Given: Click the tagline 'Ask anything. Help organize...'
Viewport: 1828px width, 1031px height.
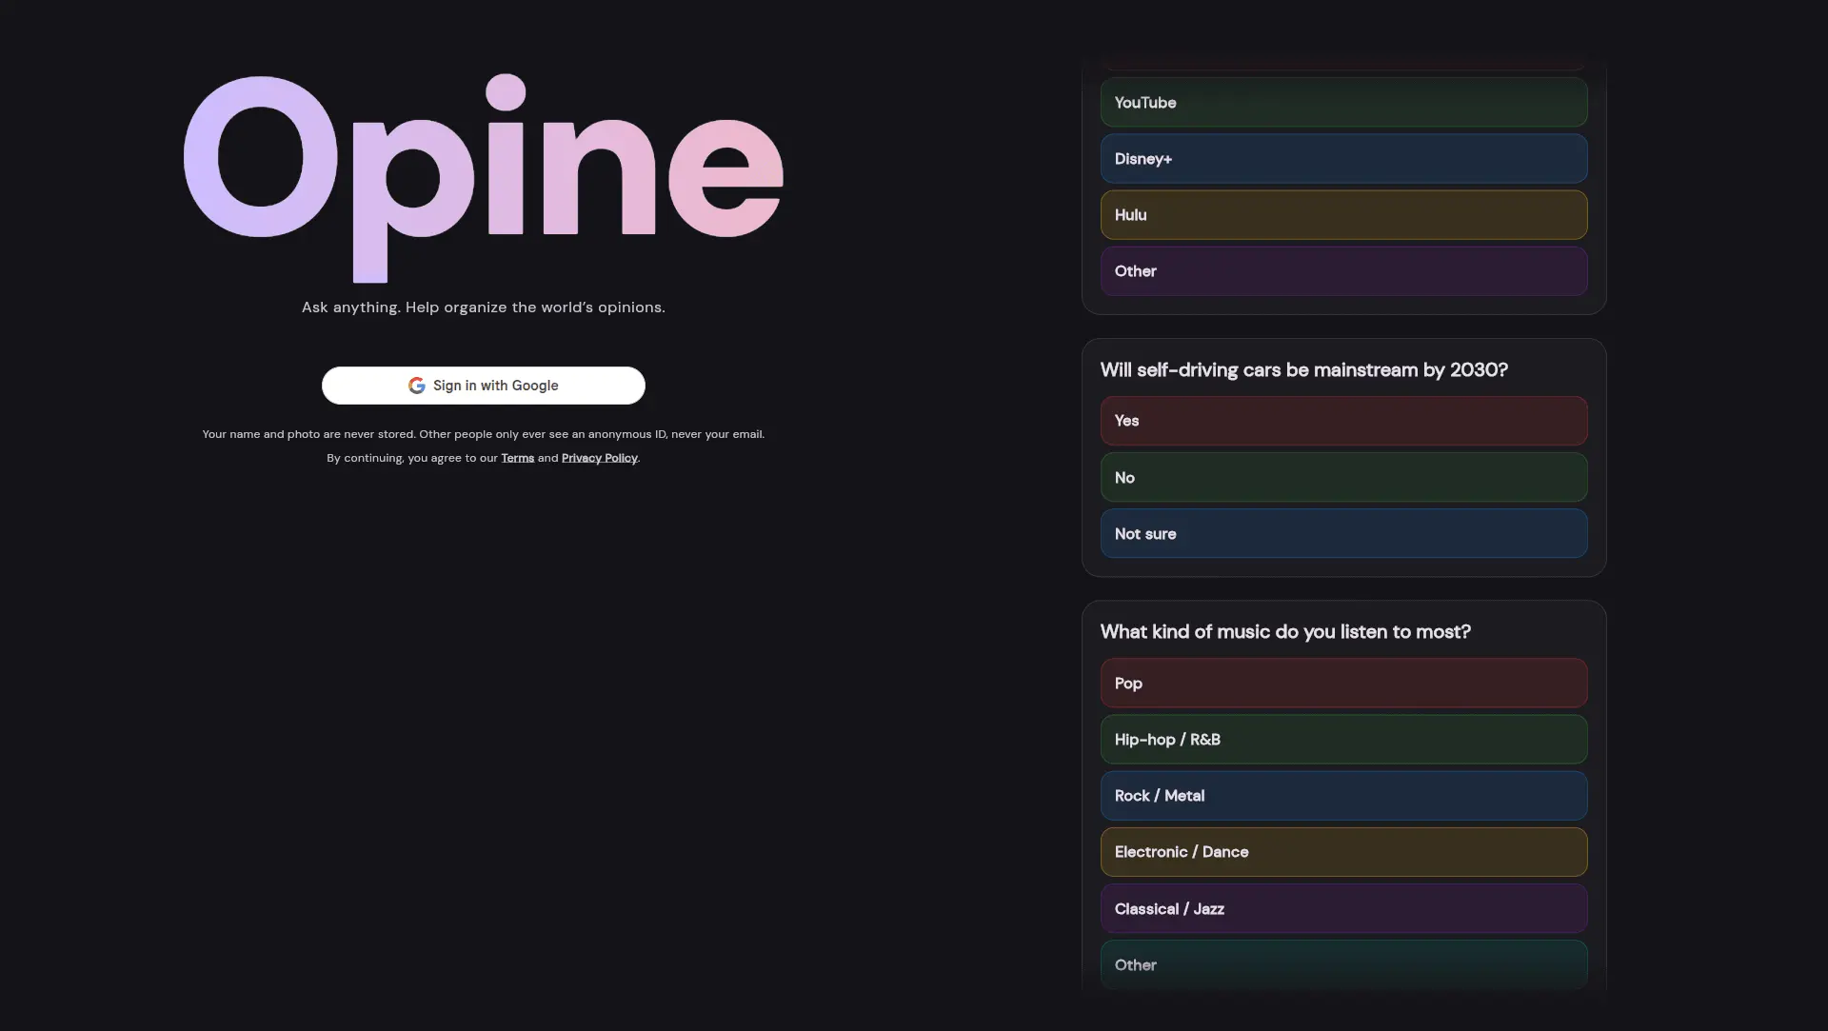Looking at the screenshot, I should point(484,307).
